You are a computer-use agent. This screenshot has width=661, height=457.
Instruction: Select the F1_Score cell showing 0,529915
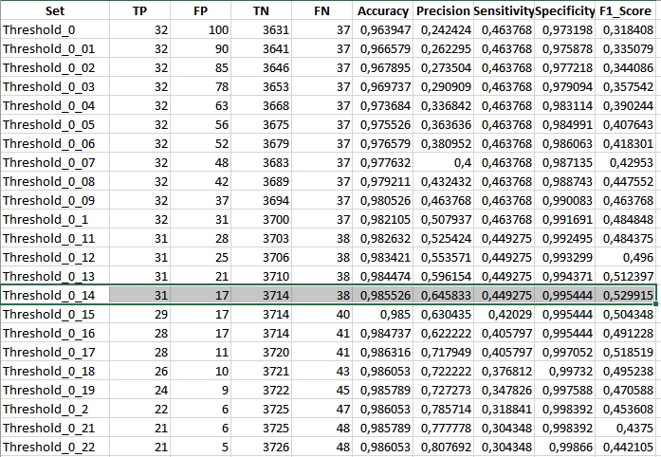point(628,295)
